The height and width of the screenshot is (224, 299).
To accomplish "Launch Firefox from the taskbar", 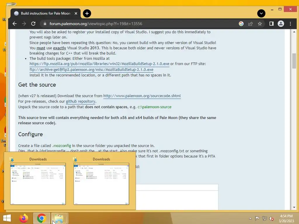I will tap(24, 218).
